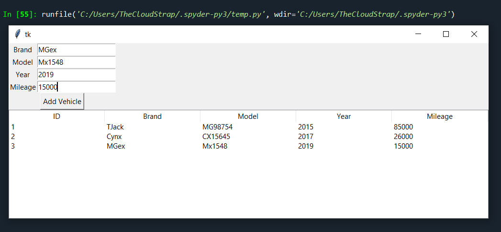The image size is (501, 232).
Task: Click the MG98754 model cell
Action: click(x=218, y=127)
